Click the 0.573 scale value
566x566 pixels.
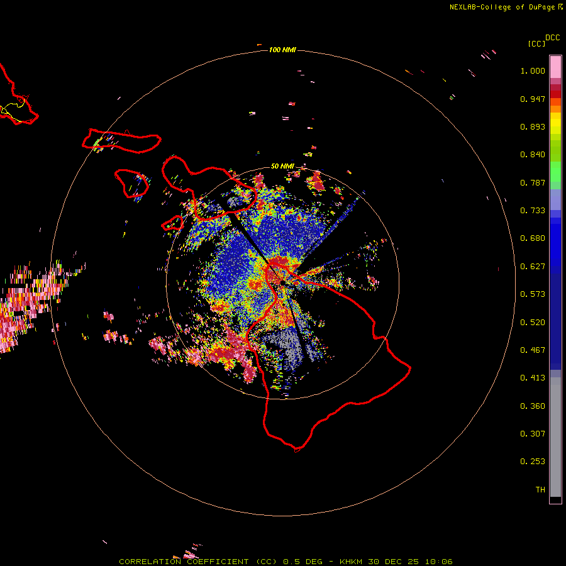(x=533, y=294)
